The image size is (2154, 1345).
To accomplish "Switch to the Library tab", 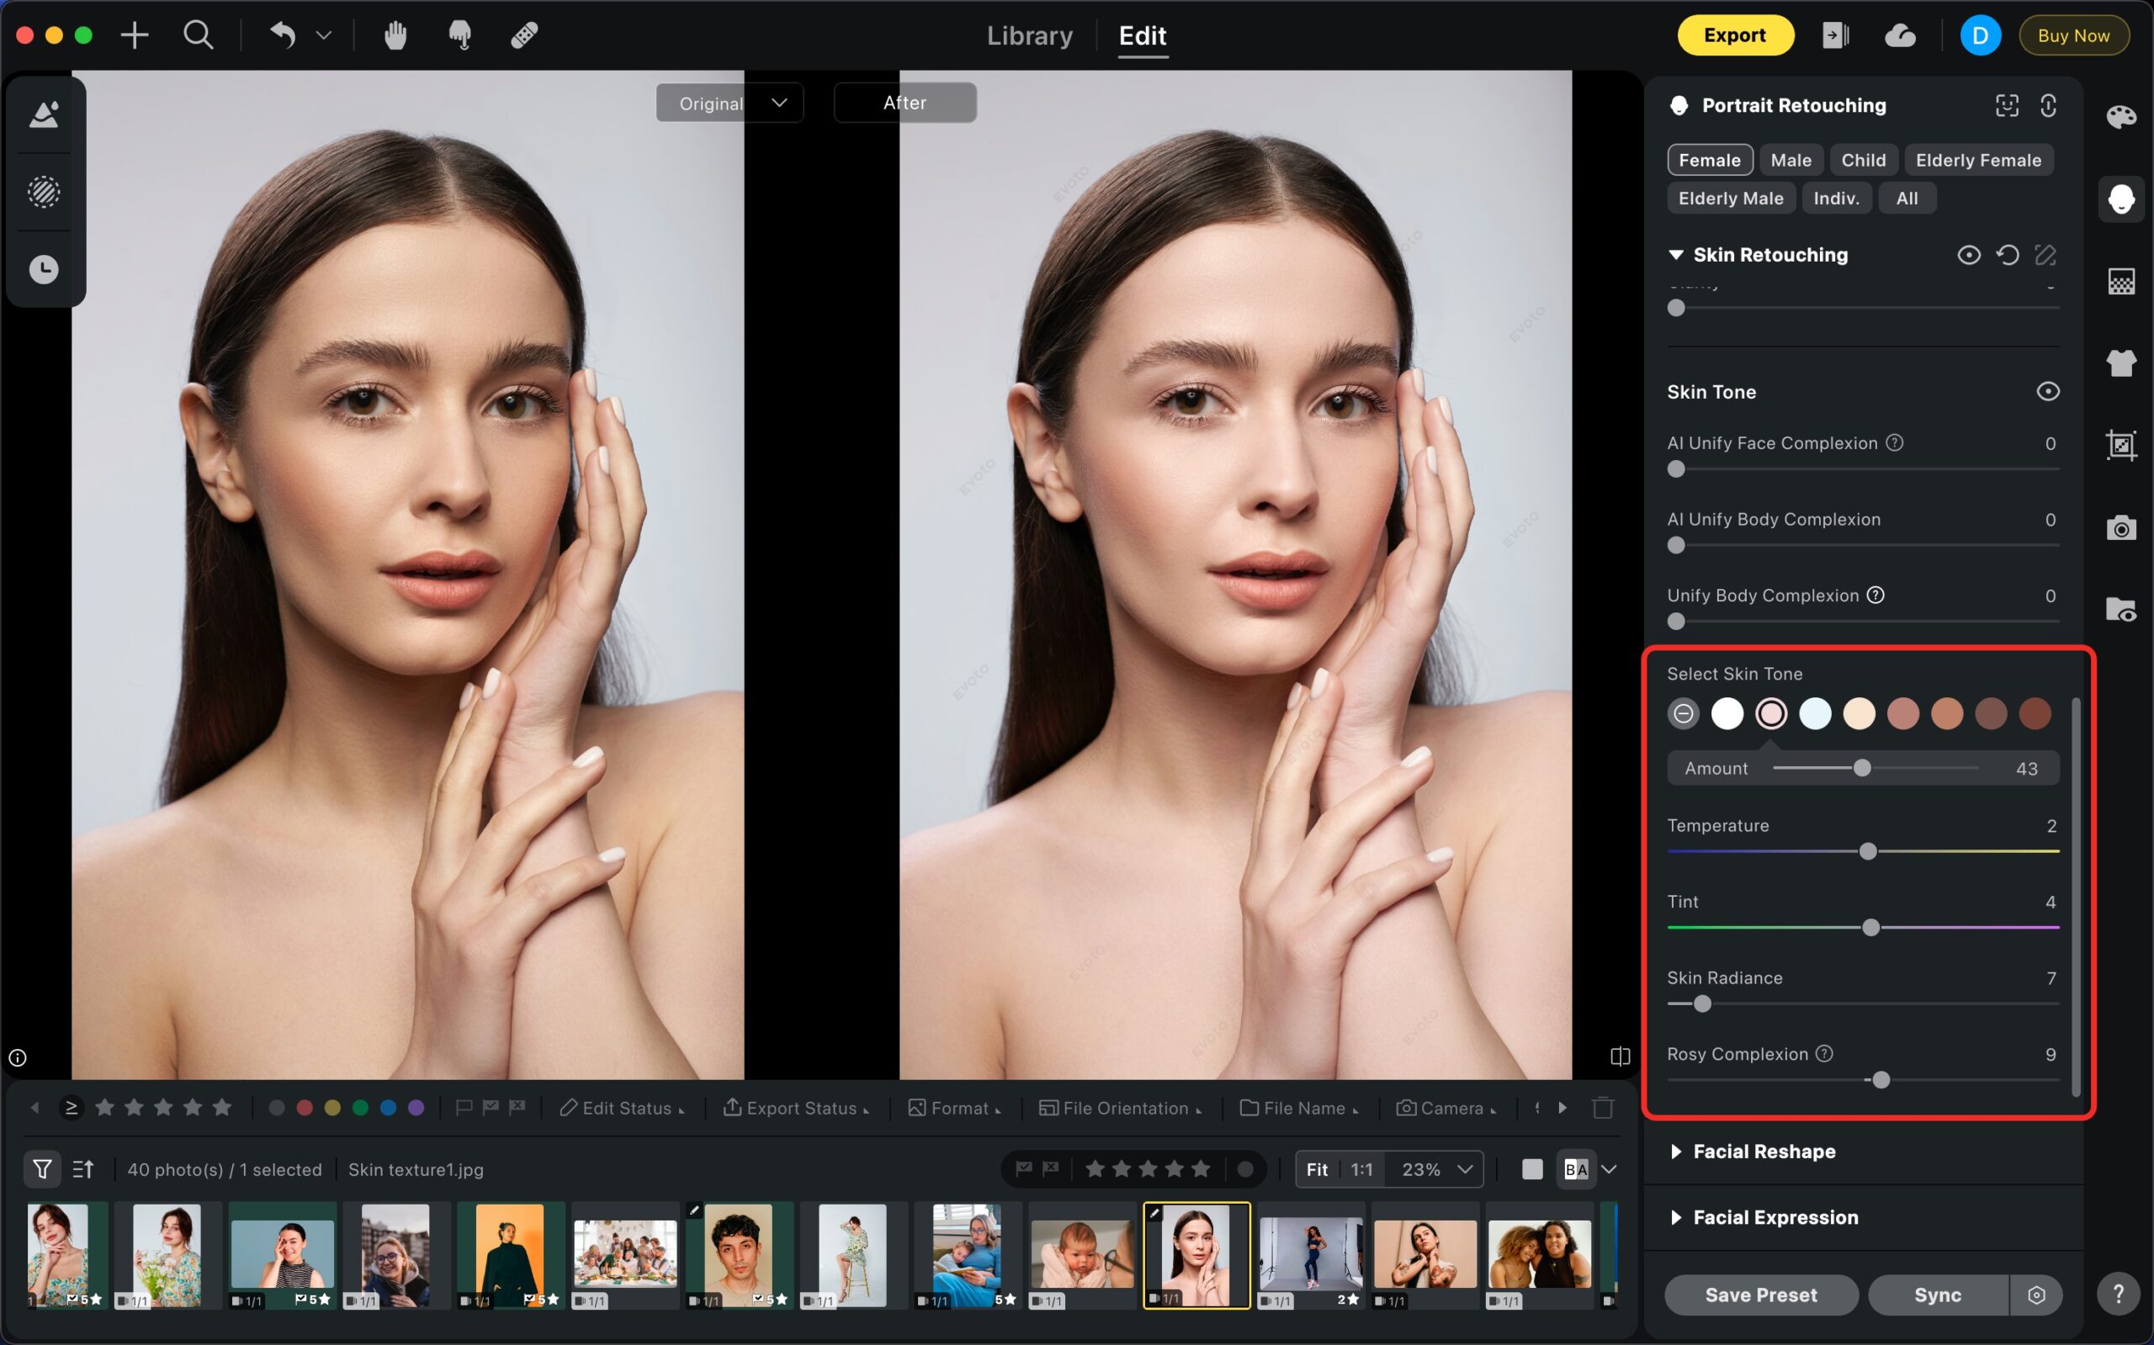I will (1029, 35).
